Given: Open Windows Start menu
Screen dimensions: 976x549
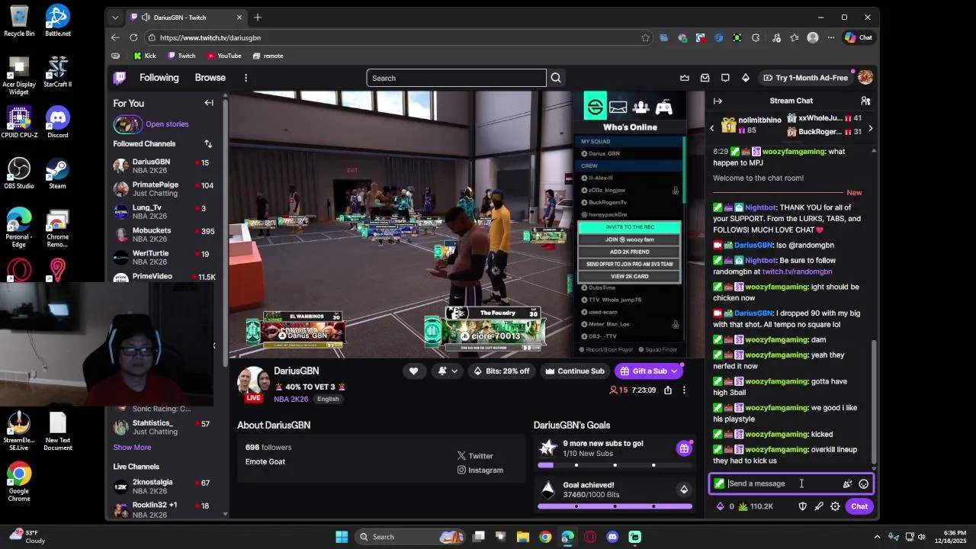Looking at the screenshot, I should 342,537.
